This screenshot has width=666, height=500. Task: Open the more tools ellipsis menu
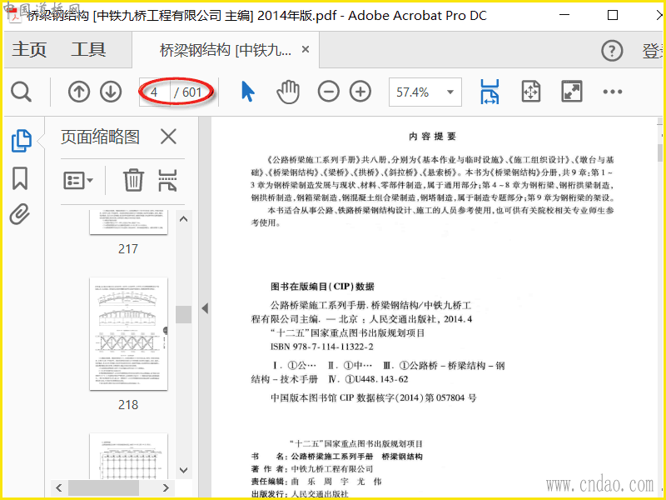[x=613, y=92]
